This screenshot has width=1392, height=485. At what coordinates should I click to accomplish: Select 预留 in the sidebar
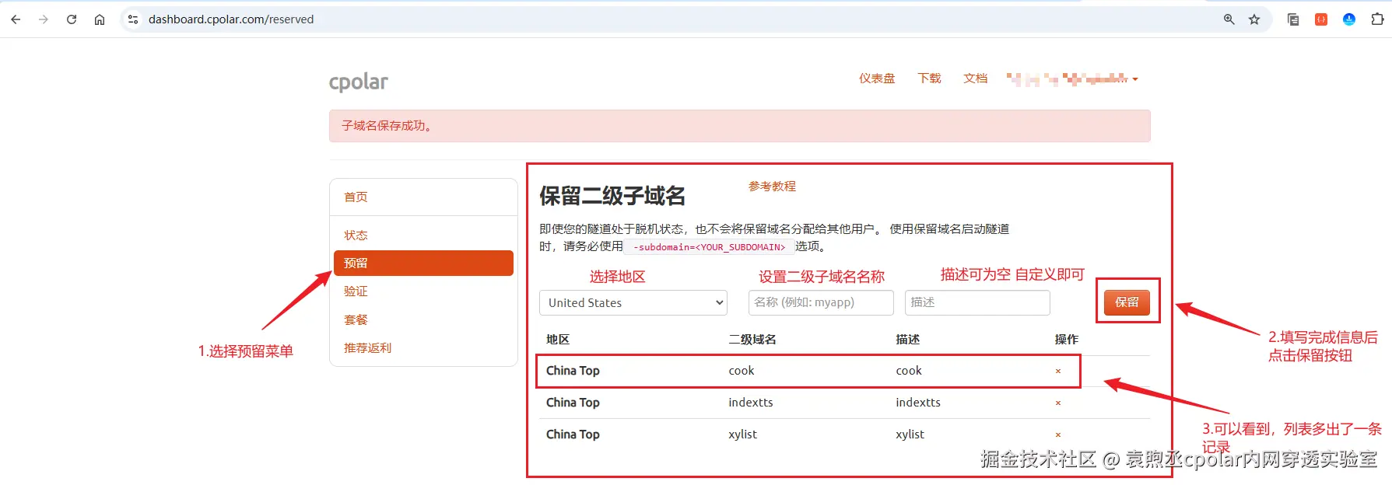point(423,263)
